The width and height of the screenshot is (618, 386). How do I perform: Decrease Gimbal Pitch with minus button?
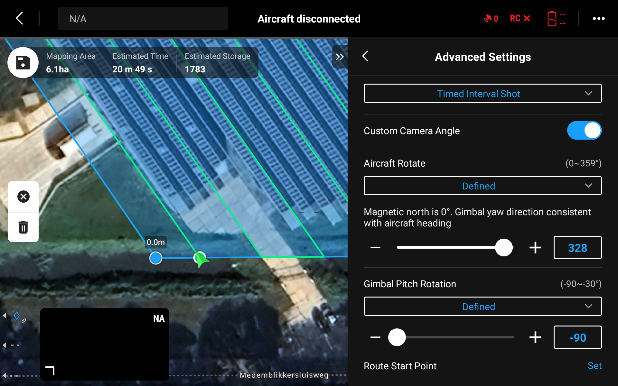375,337
